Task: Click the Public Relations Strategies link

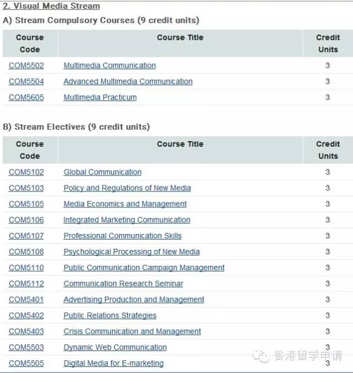Action: pos(110,316)
